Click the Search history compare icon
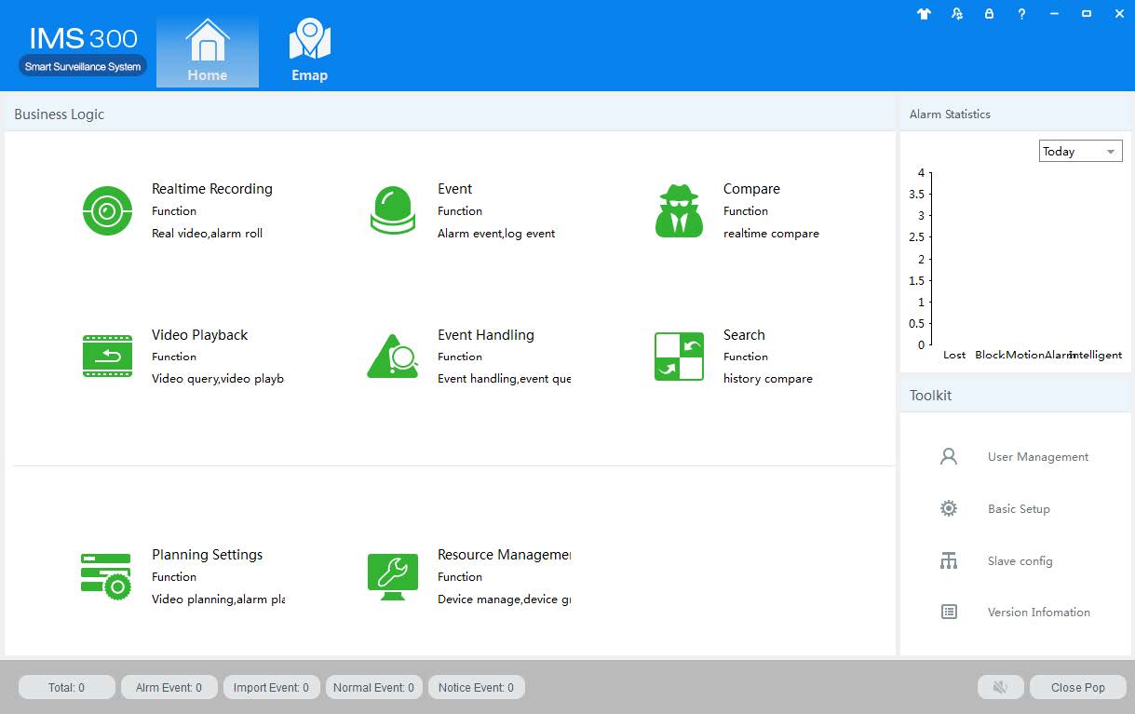 pyautogui.click(x=679, y=357)
